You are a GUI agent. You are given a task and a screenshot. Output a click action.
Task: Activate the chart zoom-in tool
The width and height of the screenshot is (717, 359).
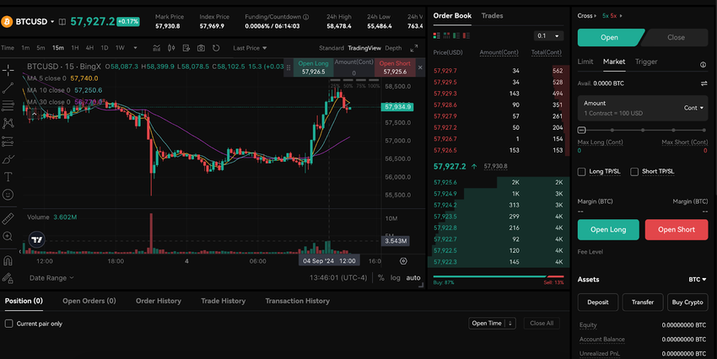tap(8, 236)
